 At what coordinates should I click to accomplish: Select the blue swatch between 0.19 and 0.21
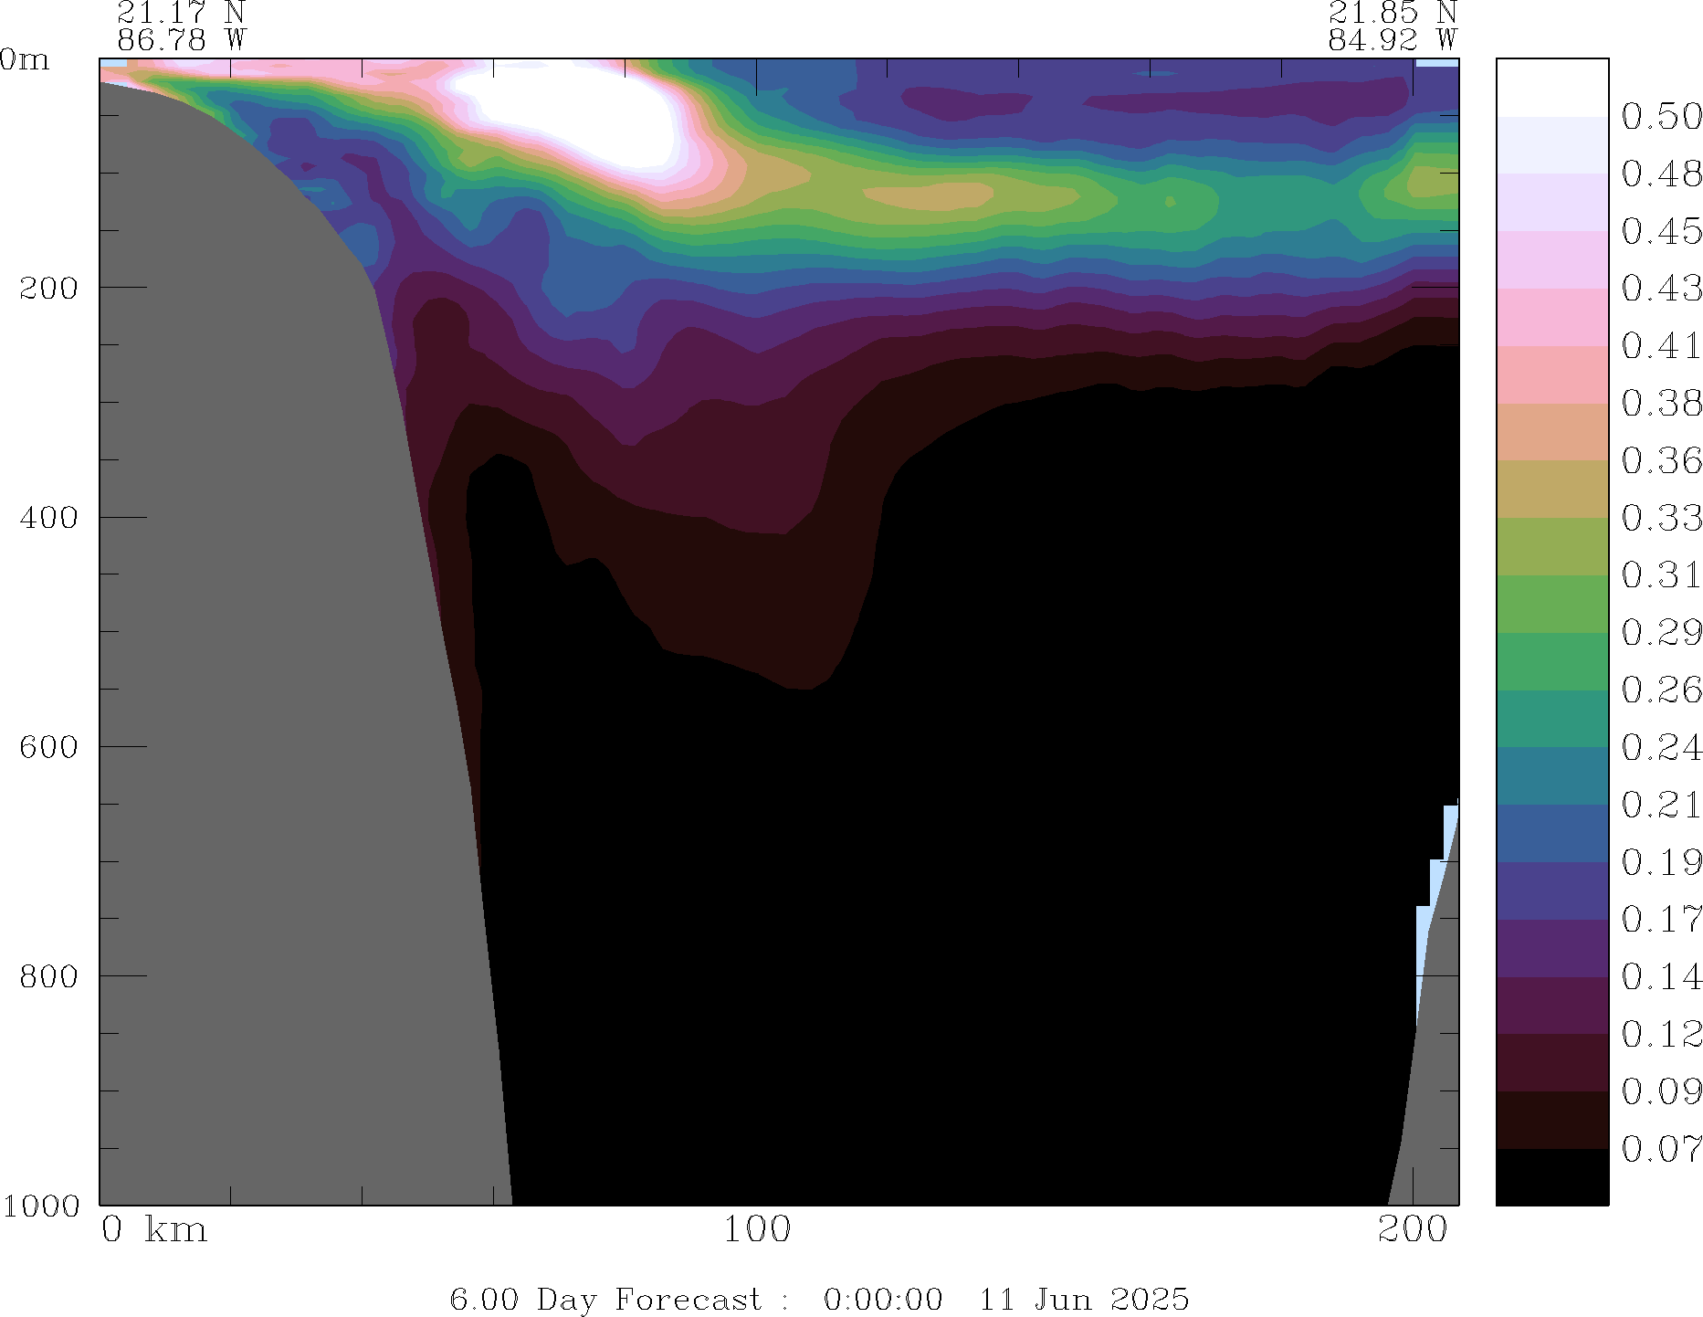[x=1551, y=833]
